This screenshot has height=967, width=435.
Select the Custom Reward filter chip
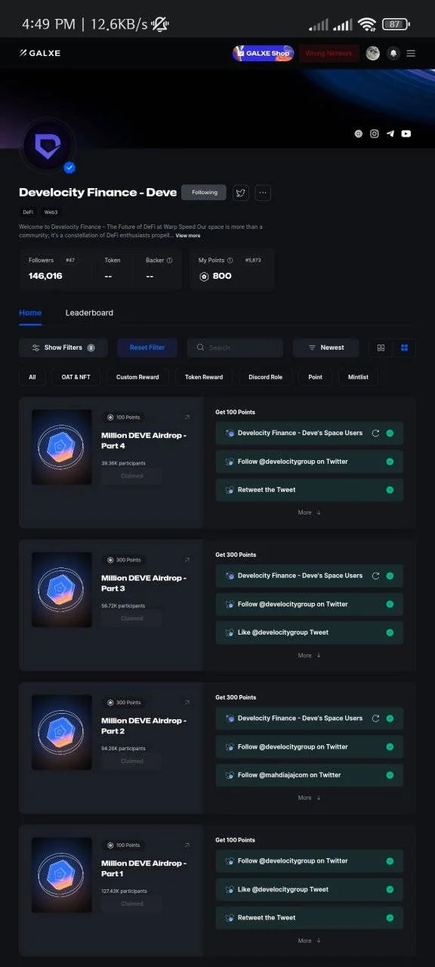[137, 377]
